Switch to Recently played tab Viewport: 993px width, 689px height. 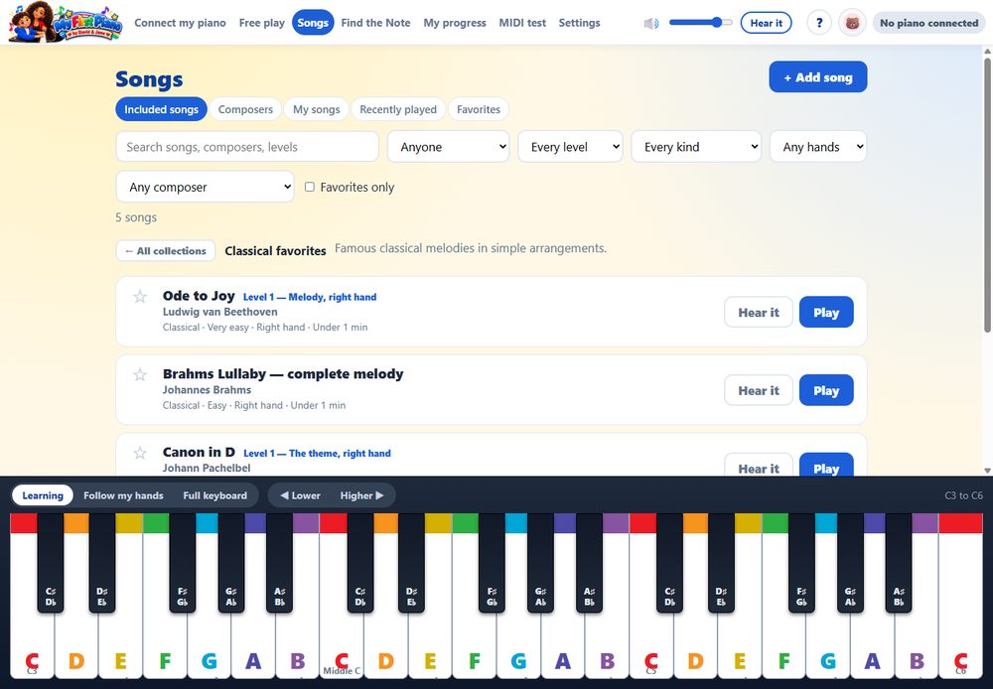(x=398, y=109)
